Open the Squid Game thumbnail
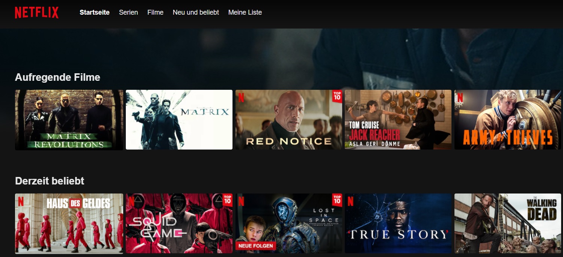The height and width of the screenshot is (257, 563). pos(179,224)
